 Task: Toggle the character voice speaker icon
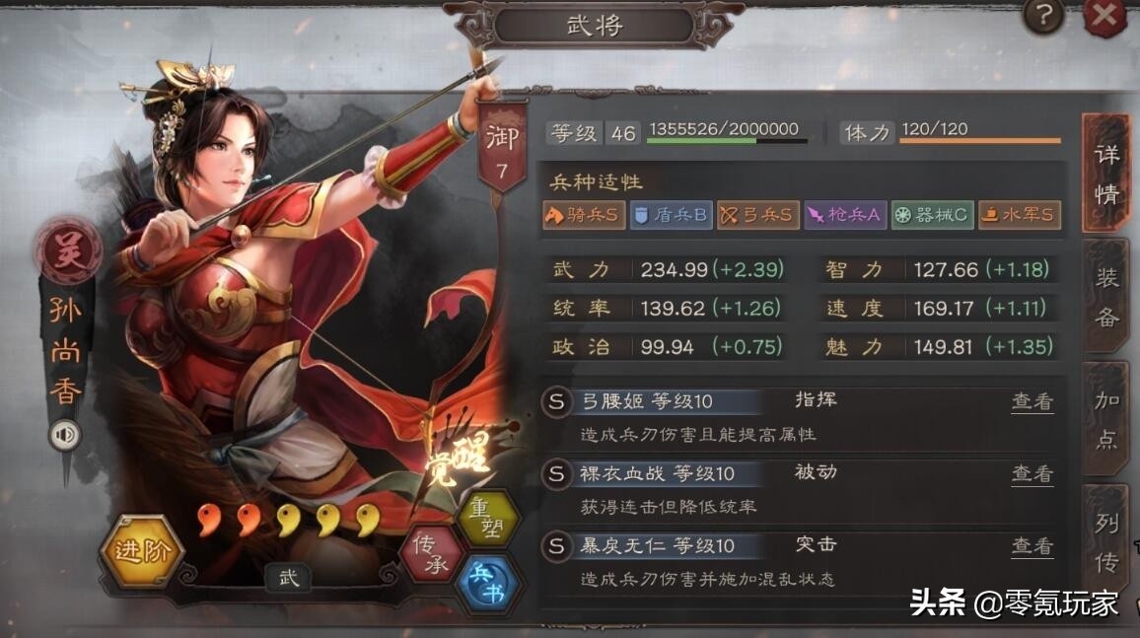pyautogui.click(x=65, y=435)
